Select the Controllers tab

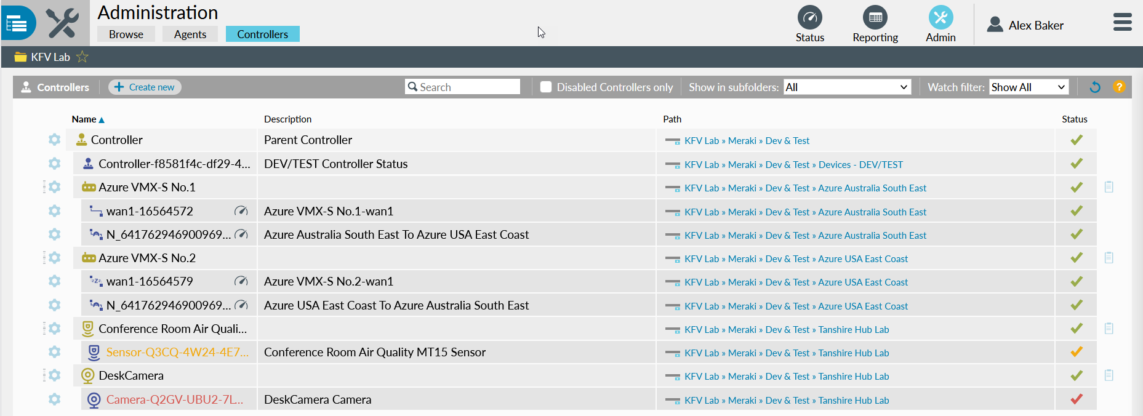coord(263,34)
